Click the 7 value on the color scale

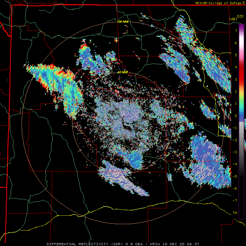click(x=236, y=31)
